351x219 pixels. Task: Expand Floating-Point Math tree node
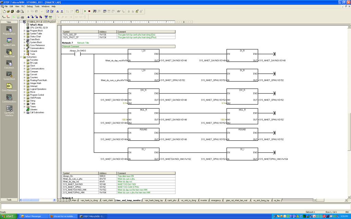[24, 80]
